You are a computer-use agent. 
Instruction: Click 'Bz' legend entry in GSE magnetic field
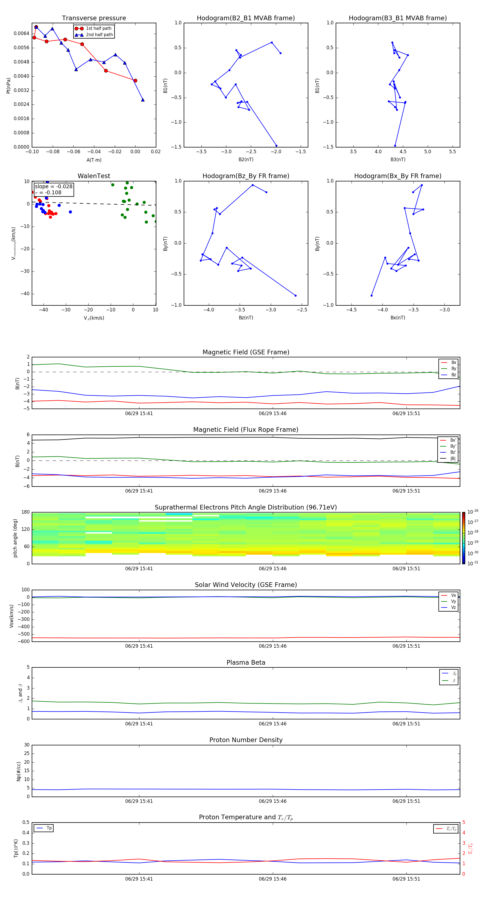click(x=449, y=375)
